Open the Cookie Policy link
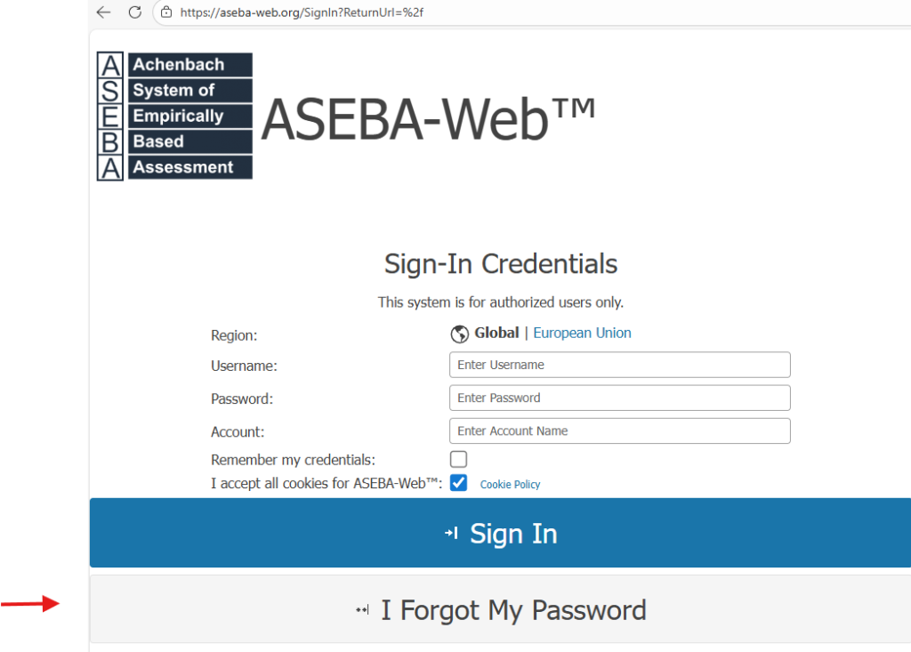This screenshot has width=911, height=652. [x=510, y=485]
